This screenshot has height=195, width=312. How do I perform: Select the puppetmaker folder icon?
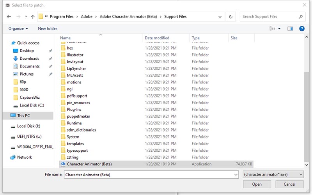[x=63, y=116]
